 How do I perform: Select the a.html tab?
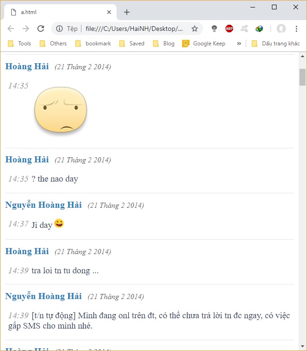coord(58,12)
